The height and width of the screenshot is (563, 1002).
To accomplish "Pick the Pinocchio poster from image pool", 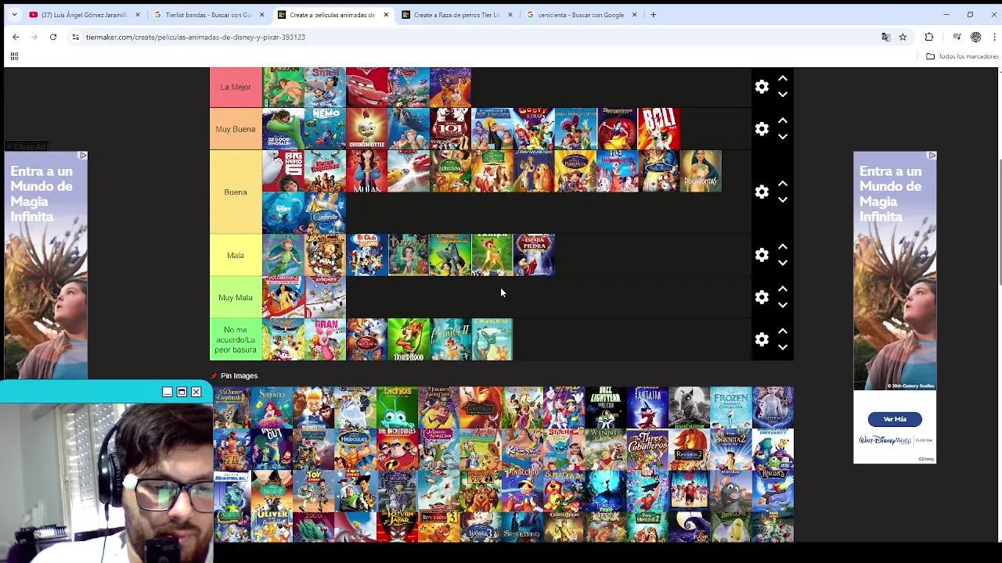I will point(522,491).
